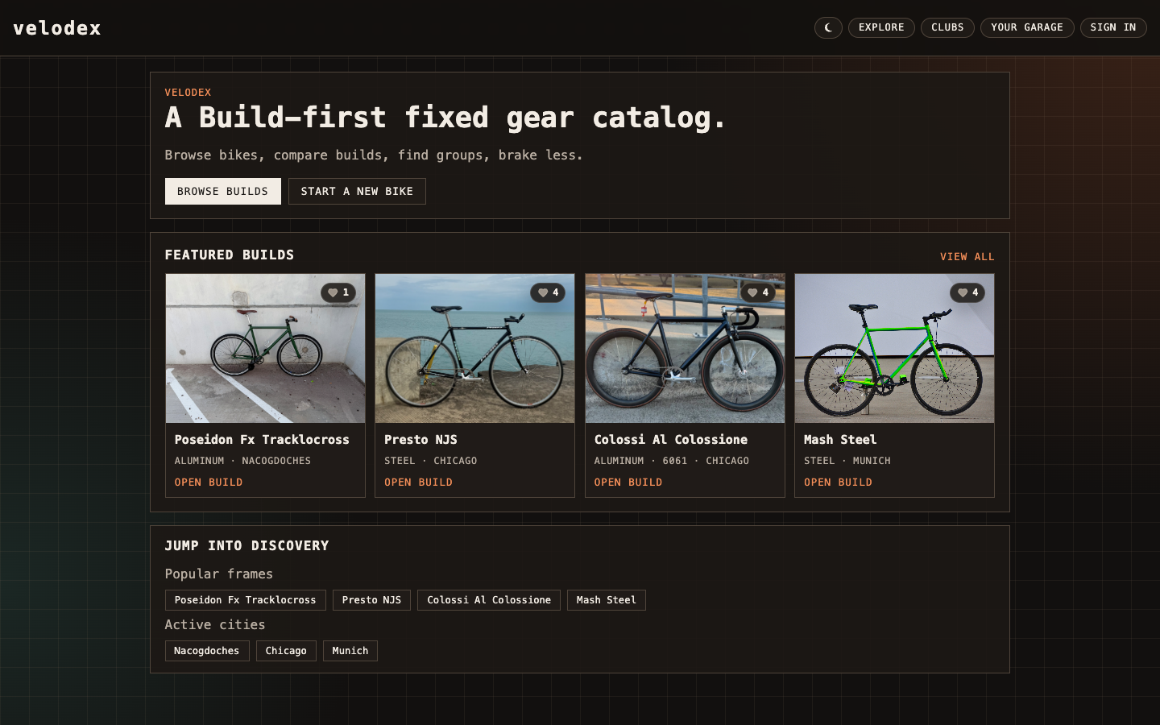
Task: Open the Colossi Al Colossione bike photo
Action: [x=685, y=348]
